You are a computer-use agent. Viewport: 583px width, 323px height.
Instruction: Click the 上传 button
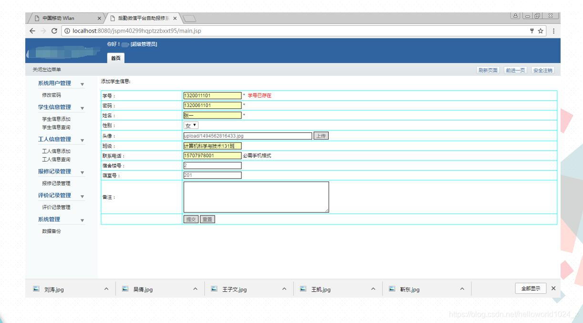click(321, 136)
